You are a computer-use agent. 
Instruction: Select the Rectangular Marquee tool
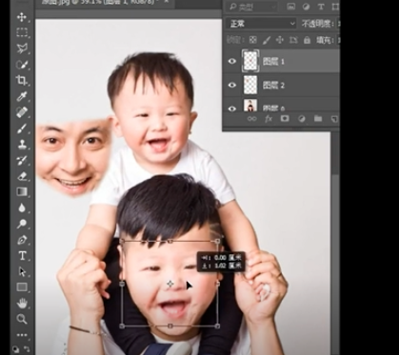pyautogui.click(x=22, y=32)
